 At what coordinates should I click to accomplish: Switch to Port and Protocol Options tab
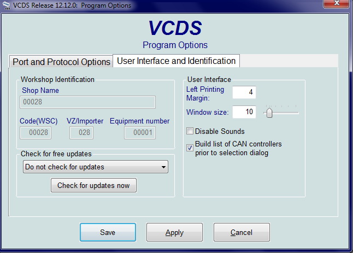(x=61, y=62)
